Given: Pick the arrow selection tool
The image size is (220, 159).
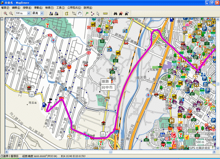Looking at the screenshot, I should pos(98,13).
